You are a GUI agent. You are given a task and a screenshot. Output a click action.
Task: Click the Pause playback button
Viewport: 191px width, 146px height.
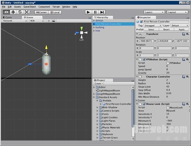(95, 12)
